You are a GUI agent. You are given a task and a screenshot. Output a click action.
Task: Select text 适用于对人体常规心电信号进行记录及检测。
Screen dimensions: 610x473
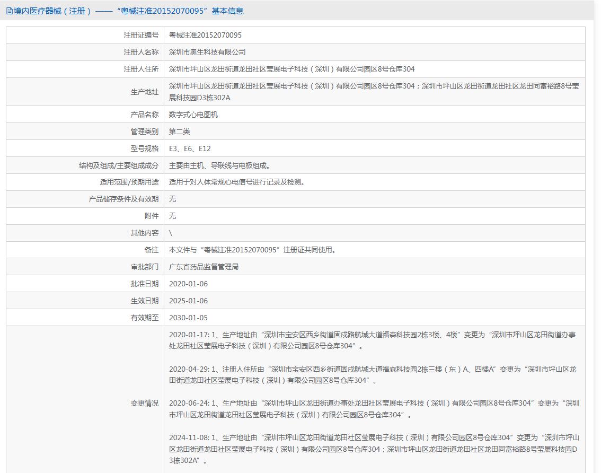click(x=237, y=182)
